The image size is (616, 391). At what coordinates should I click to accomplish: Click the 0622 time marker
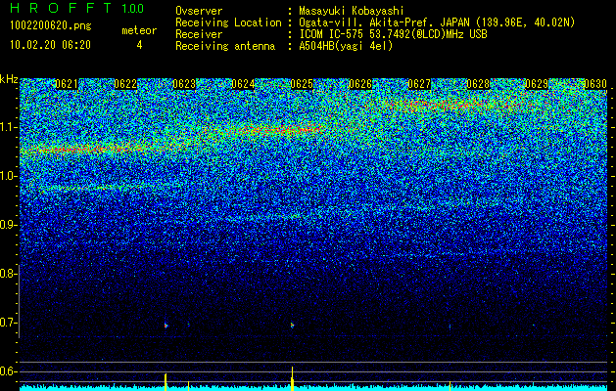tap(125, 84)
